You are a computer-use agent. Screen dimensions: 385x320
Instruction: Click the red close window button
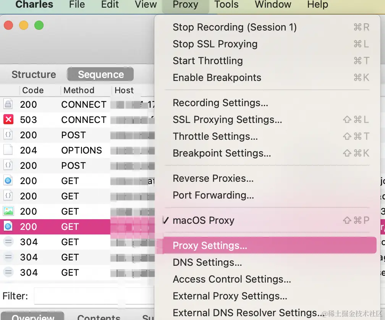click(8, 25)
